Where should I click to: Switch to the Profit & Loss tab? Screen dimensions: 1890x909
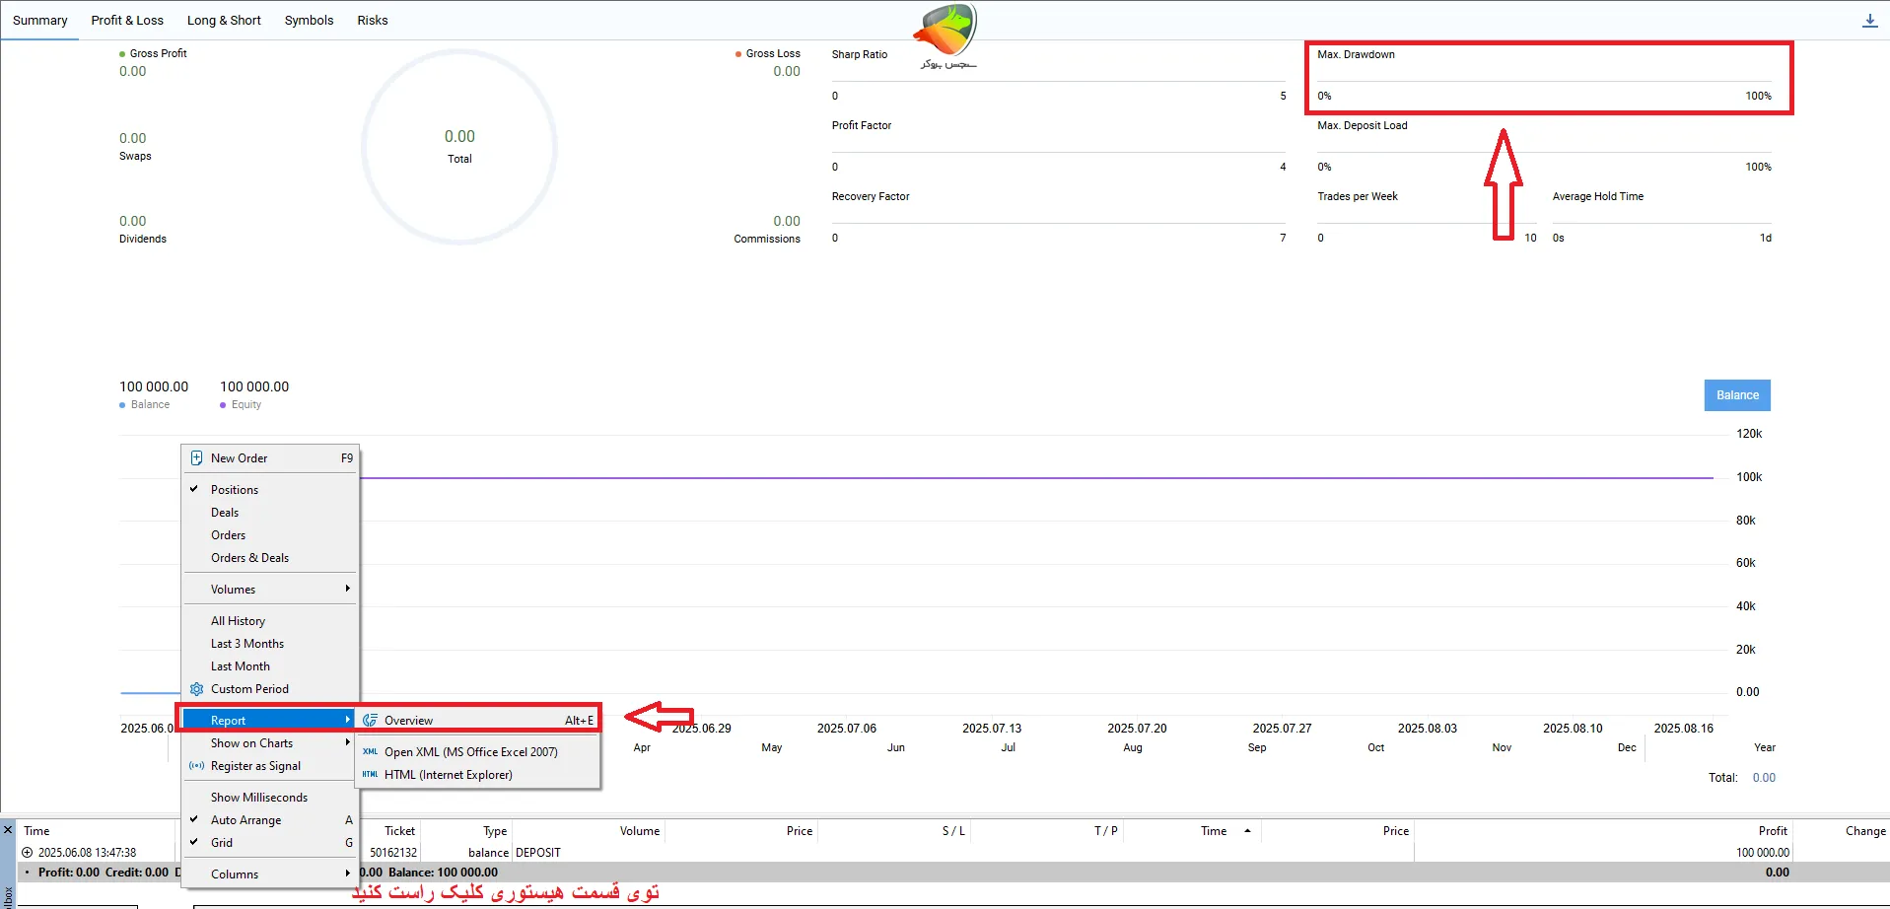pyautogui.click(x=127, y=21)
